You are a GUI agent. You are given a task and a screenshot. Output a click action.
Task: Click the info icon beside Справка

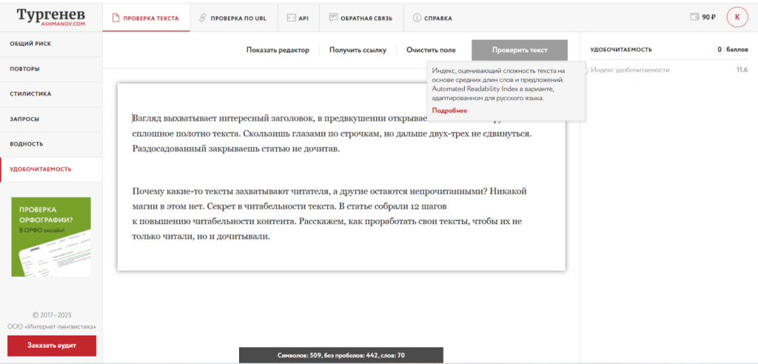point(417,18)
